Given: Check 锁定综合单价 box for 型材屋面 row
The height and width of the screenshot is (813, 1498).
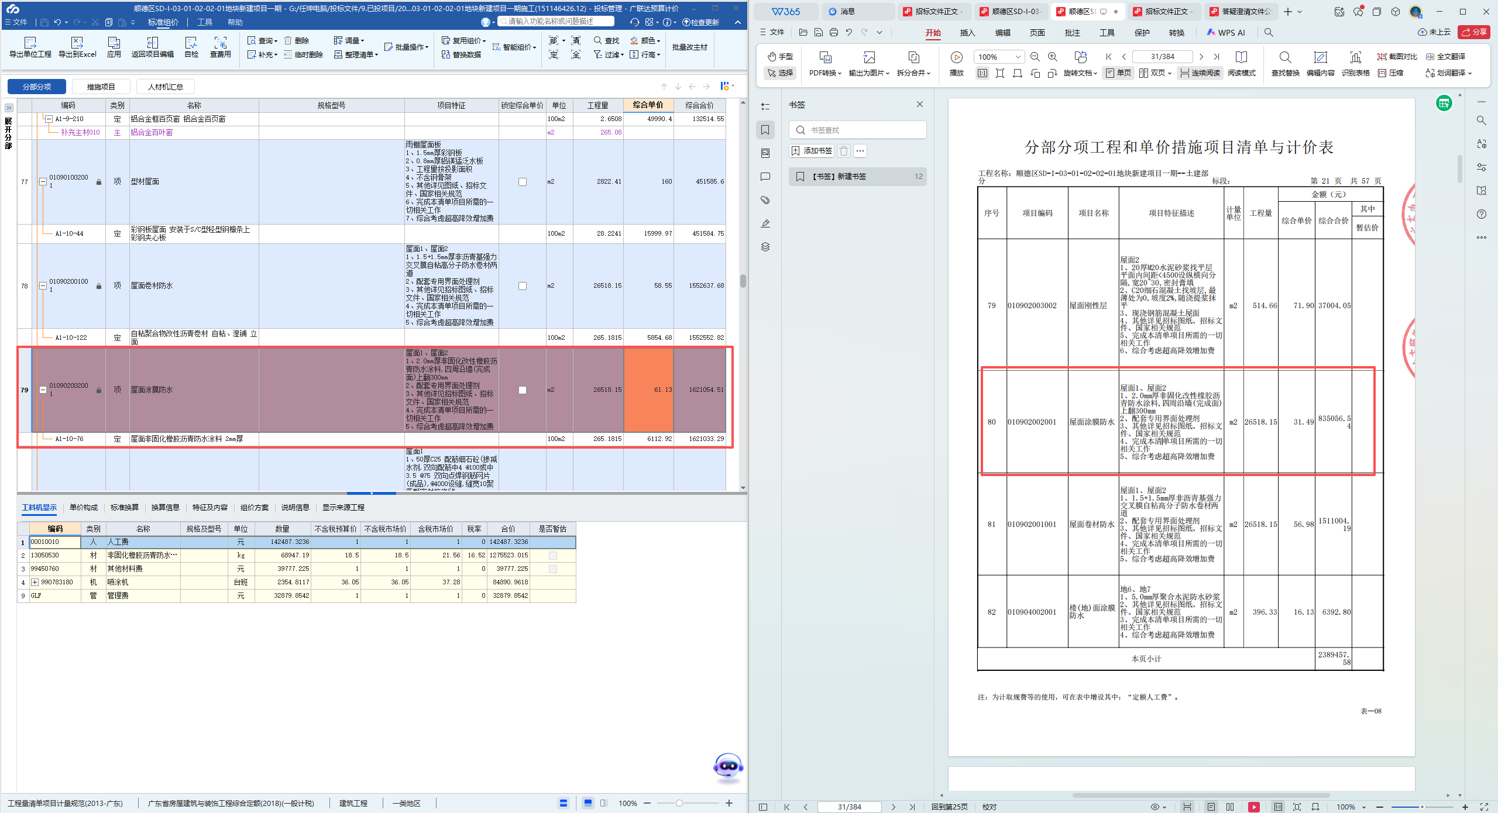Looking at the screenshot, I should pyautogui.click(x=523, y=182).
